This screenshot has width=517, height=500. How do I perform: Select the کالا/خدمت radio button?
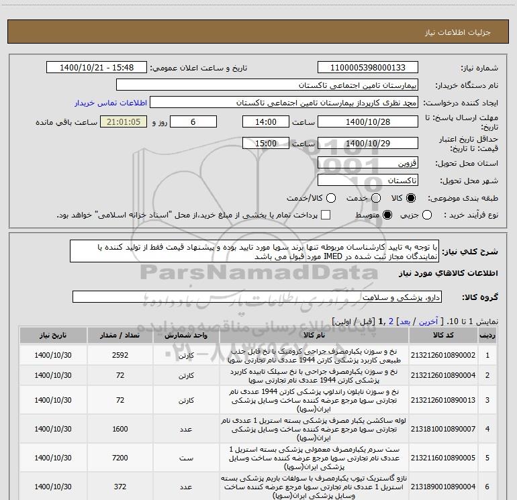click(x=331, y=198)
